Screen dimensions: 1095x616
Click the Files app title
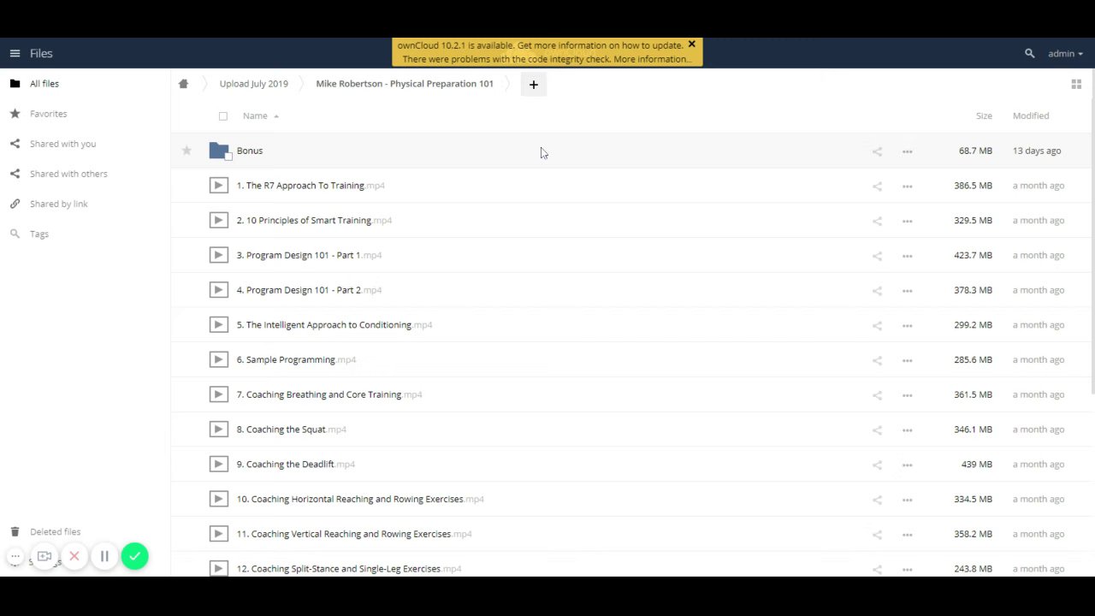[41, 53]
